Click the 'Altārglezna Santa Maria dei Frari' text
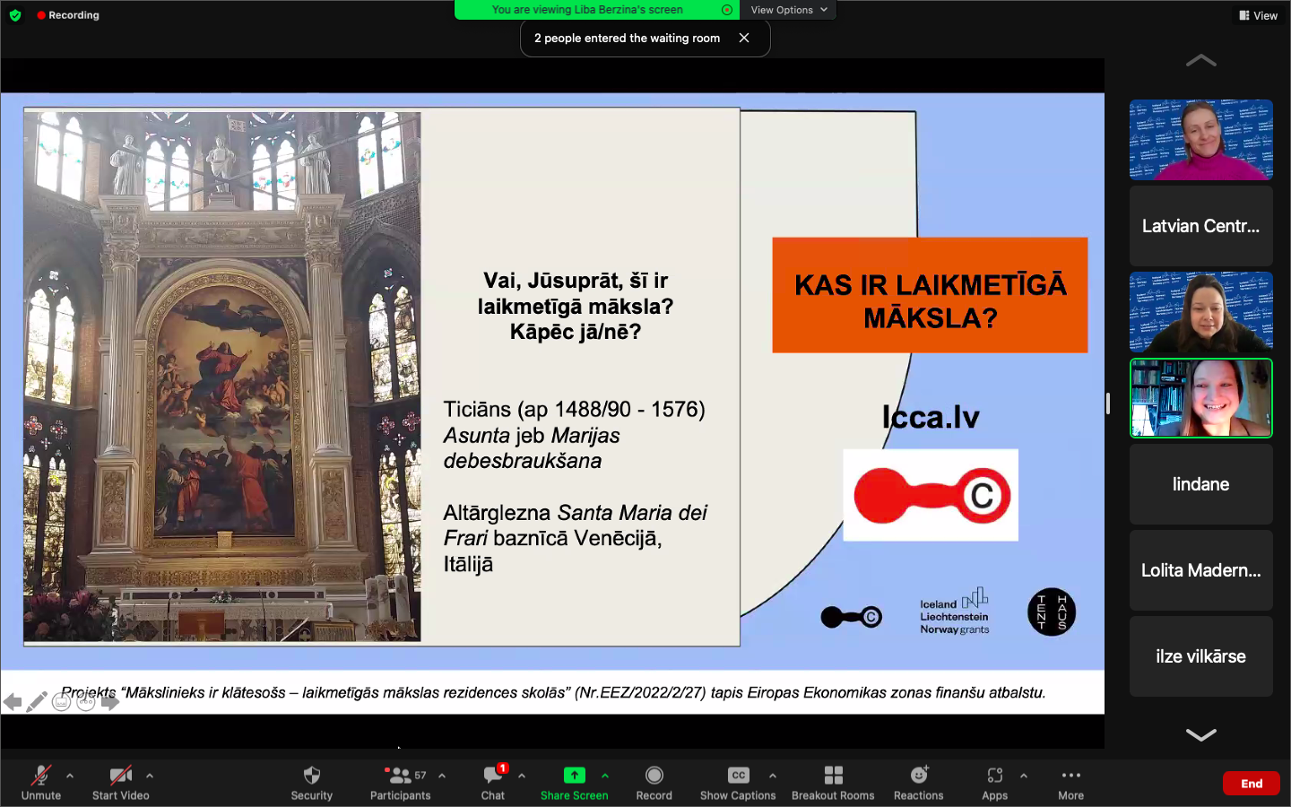Image resolution: width=1291 pixels, height=807 pixels. [x=575, y=525]
